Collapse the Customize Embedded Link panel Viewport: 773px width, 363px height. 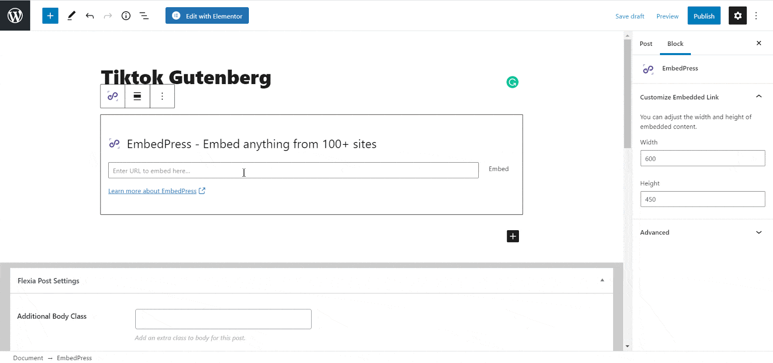coord(759,97)
